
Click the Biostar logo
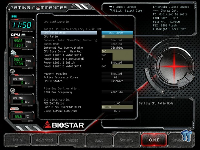64,125
